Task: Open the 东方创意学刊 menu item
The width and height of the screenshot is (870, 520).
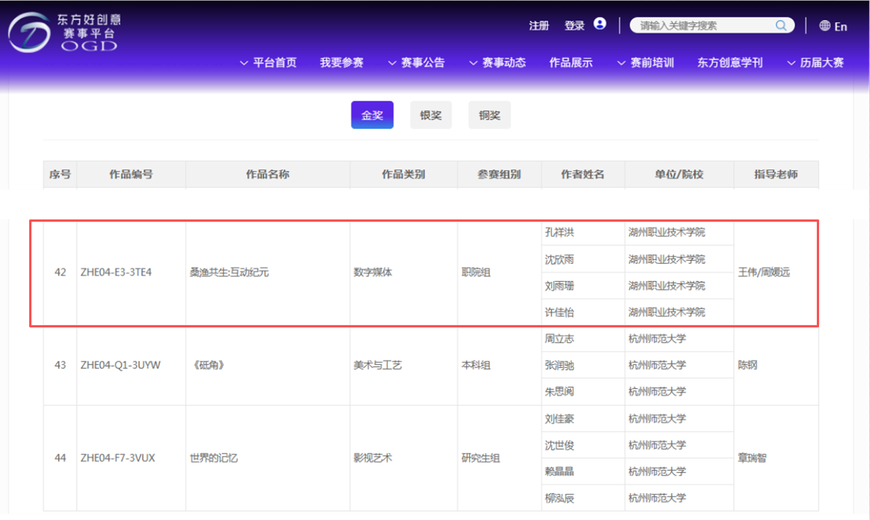Action: coord(730,62)
